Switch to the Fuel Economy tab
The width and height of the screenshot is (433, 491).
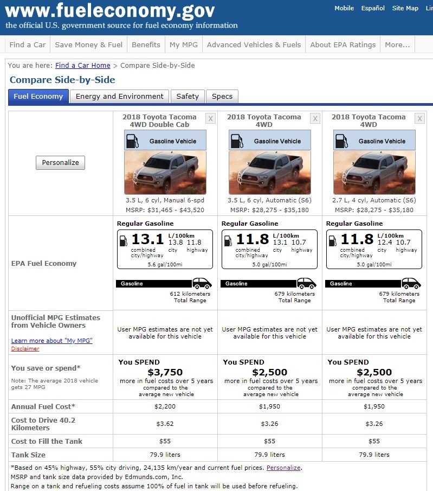click(x=38, y=97)
